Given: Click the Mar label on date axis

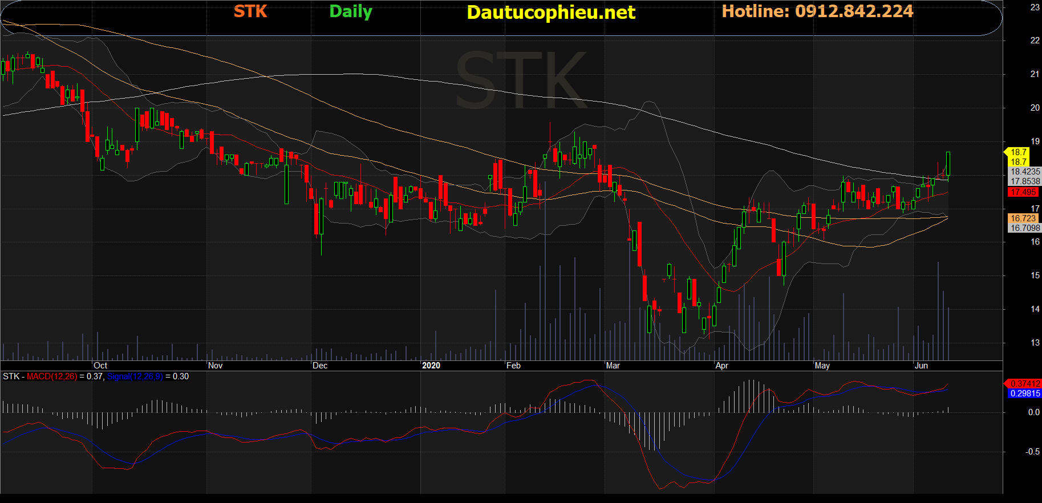Looking at the screenshot, I should pyautogui.click(x=613, y=366).
